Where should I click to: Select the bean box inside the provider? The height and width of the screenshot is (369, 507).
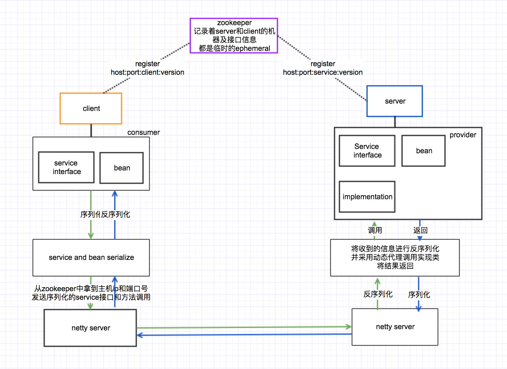coord(424,151)
